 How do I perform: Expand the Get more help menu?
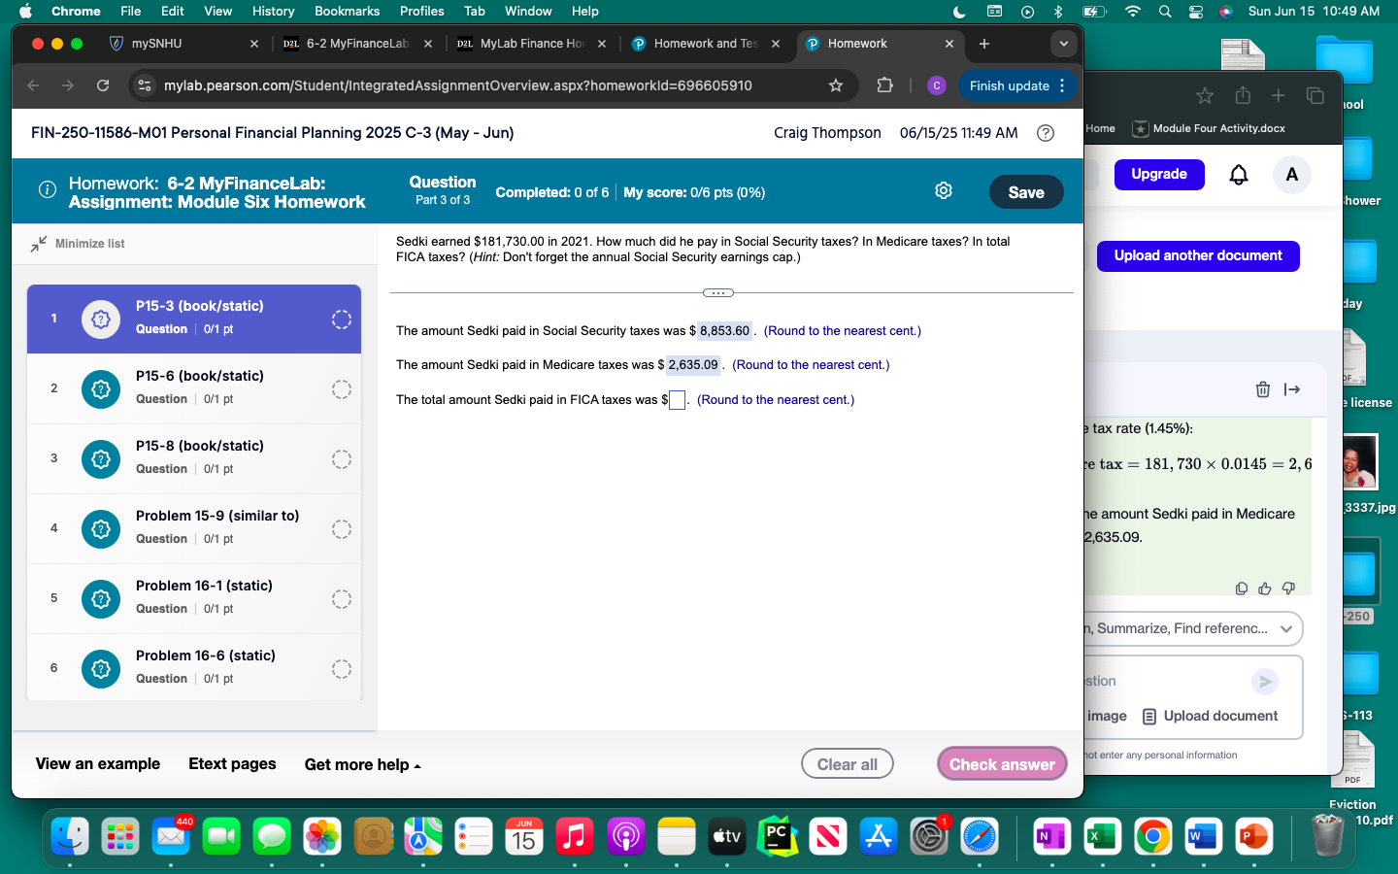pos(362,764)
